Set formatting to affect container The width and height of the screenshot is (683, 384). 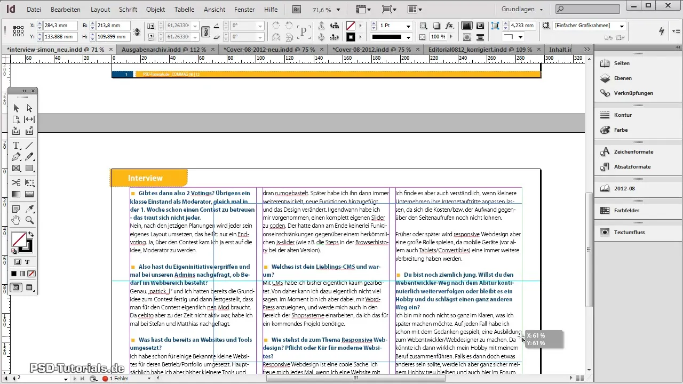point(18,262)
